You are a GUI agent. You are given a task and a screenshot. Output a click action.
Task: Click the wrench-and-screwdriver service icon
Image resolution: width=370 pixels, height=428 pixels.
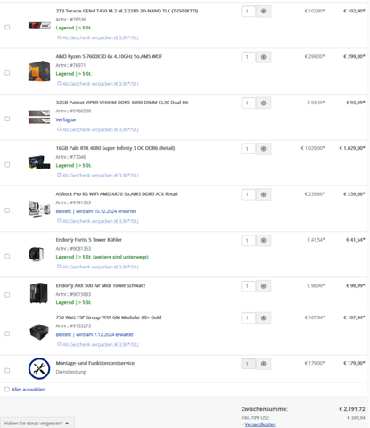point(39,369)
